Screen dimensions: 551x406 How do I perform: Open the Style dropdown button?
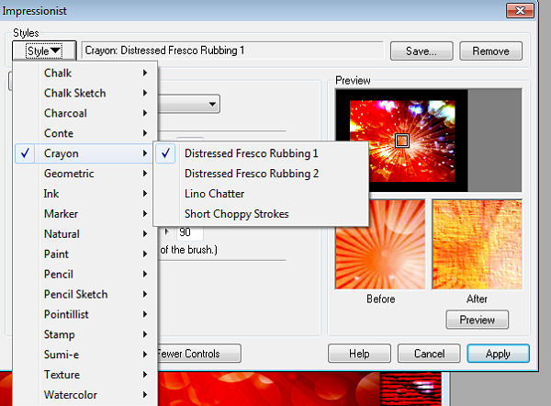pos(43,51)
